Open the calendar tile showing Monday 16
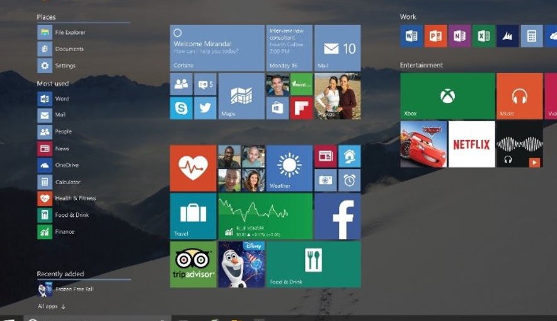The image size is (557, 321). 289,48
